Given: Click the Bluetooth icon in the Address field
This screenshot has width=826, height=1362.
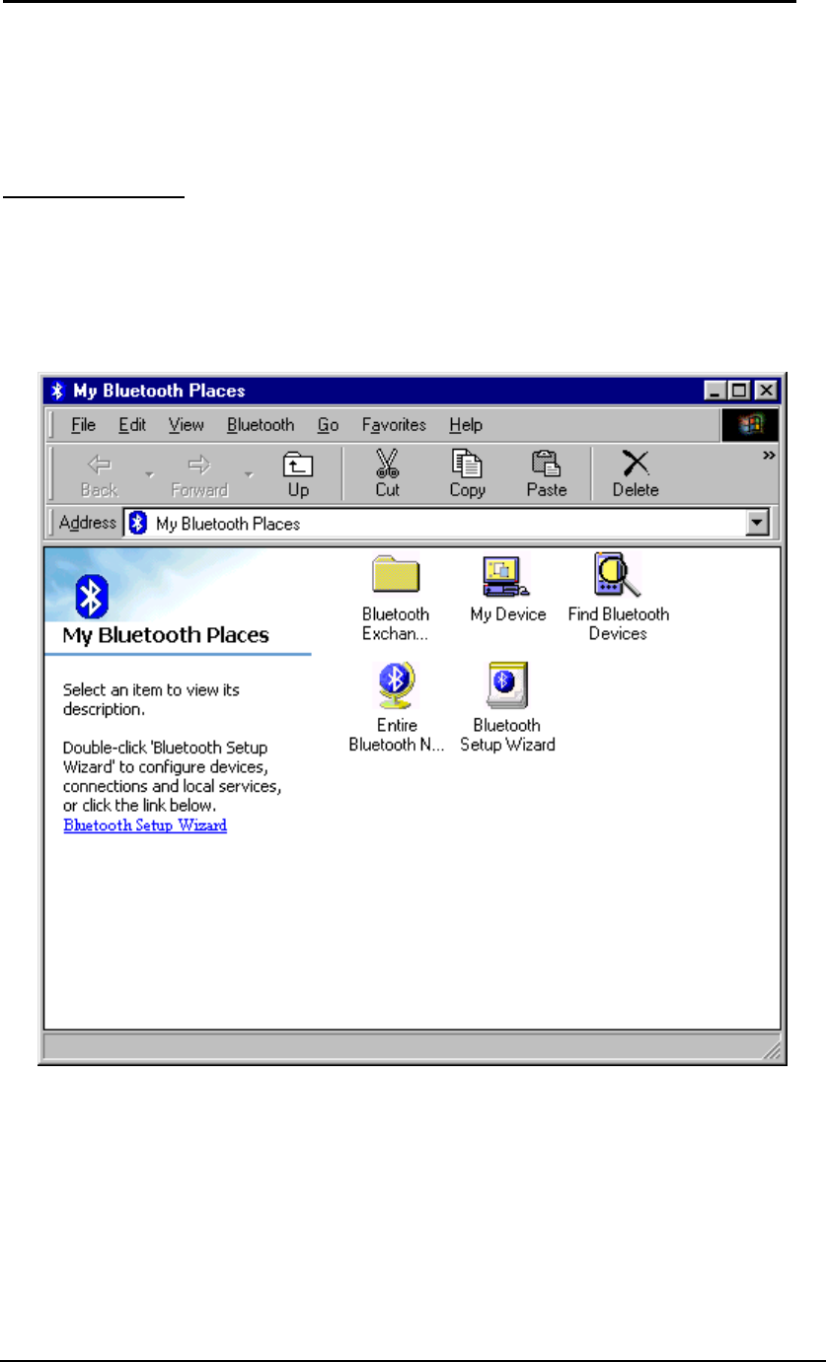Looking at the screenshot, I should click(139, 524).
